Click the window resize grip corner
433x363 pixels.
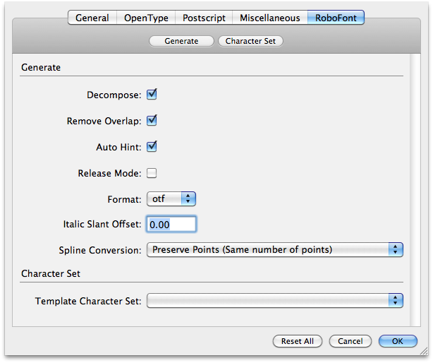[424, 351]
